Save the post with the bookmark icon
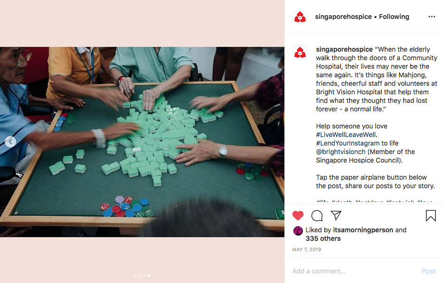Screen dimensions: 443x283 tap(431, 216)
